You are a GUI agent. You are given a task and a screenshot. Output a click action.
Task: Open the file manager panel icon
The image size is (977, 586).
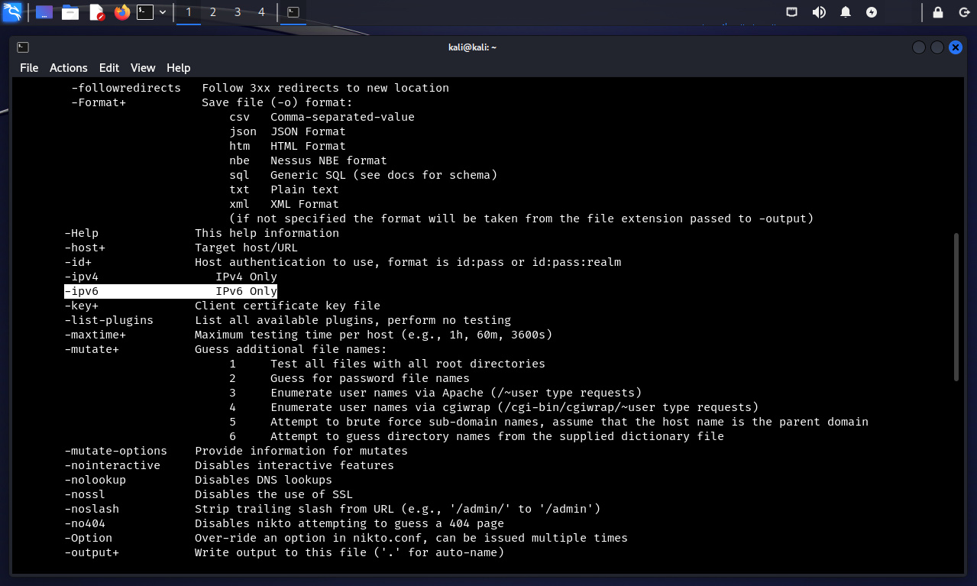(x=70, y=12)
